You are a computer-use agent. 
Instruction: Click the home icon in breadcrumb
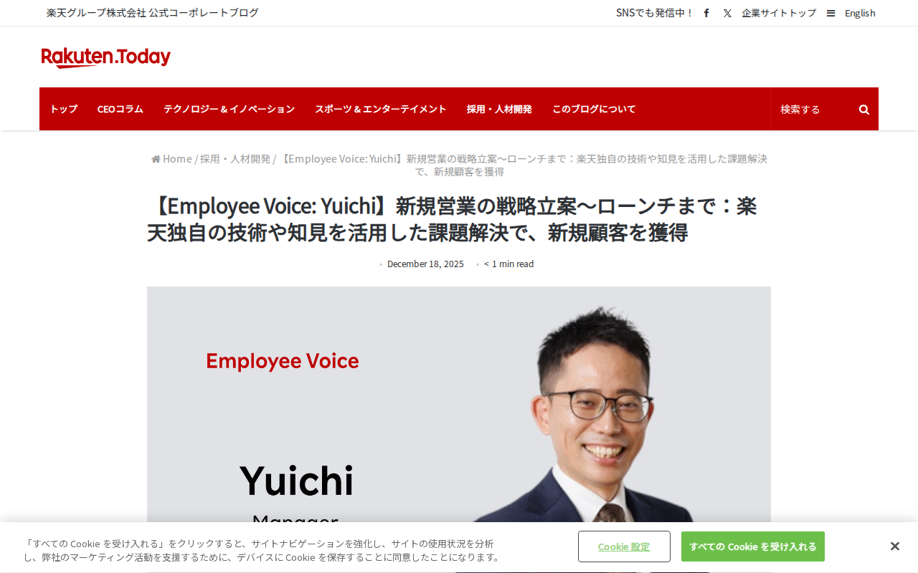[156, 159]
